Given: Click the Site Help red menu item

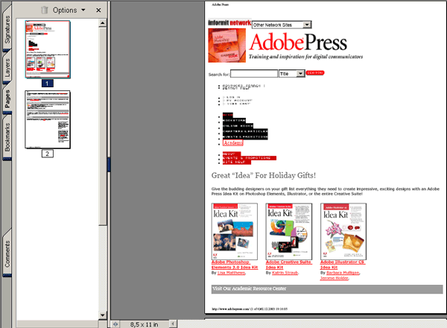Looking at the screenshot, I should point(237,162).
